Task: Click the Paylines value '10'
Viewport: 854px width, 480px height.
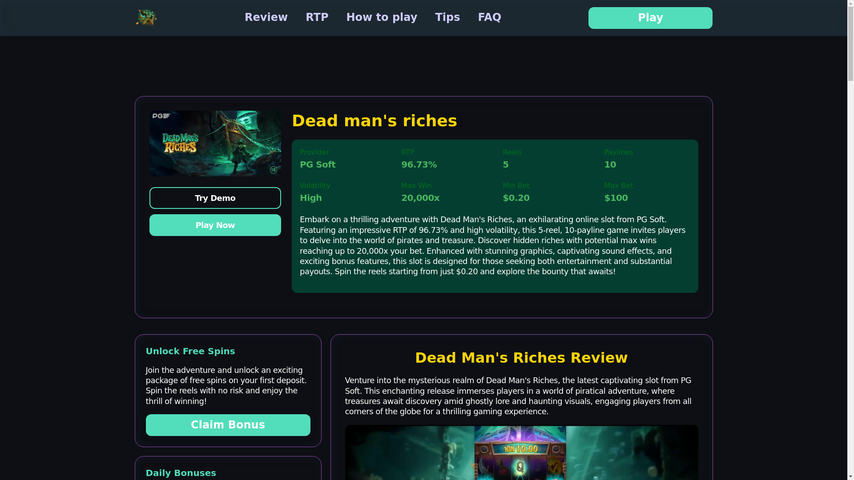Action: click(x=610, y=164)
